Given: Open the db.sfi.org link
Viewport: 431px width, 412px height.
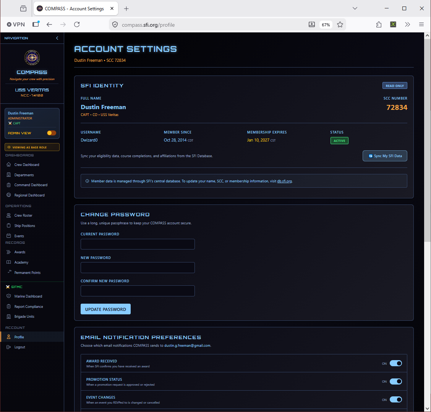Looking at the screenshot, I should [285, 181].
